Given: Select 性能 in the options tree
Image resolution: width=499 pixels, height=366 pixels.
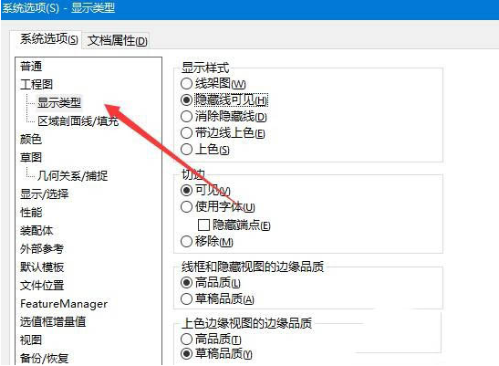Looking at the screenshot, I should (31, 212).
